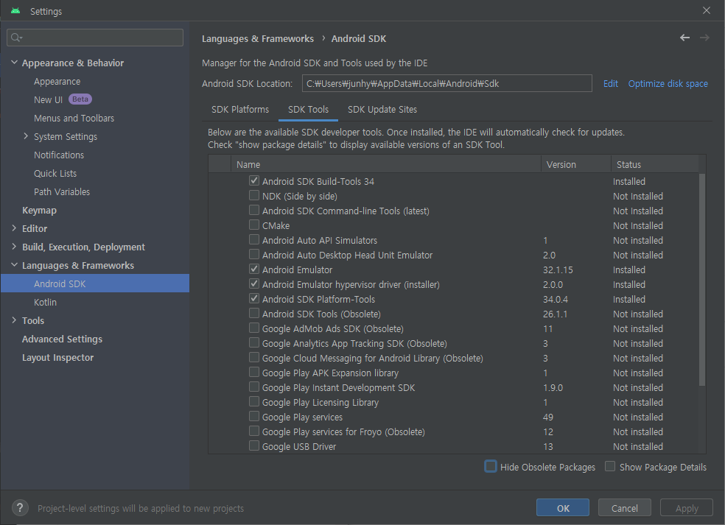Enable Hide Obsolete Packages checkbox
This screenshot has width=725, height=525.
491,466
